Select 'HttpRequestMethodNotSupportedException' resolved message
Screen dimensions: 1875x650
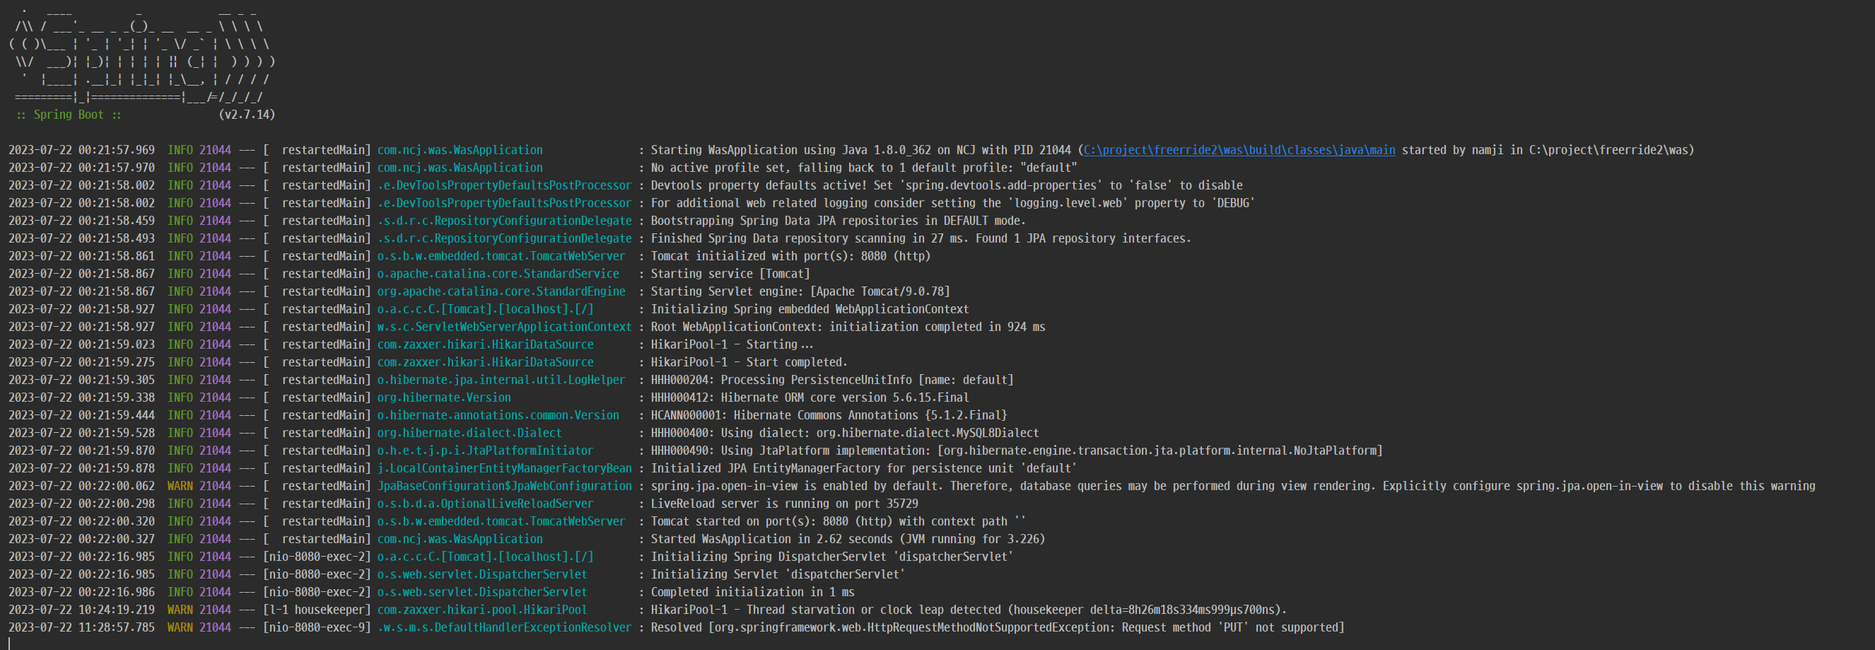[997, 627]
